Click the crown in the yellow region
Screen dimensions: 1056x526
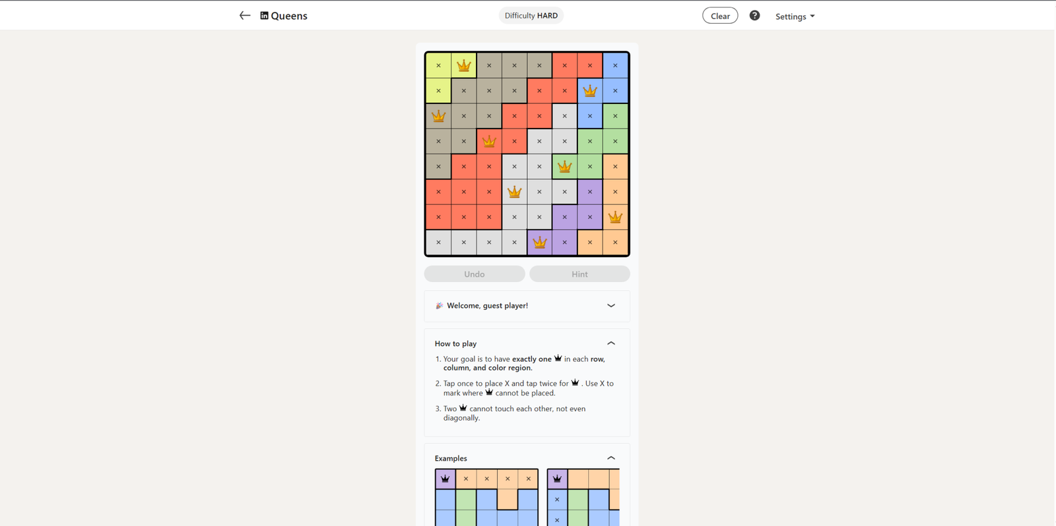(464, 65)
